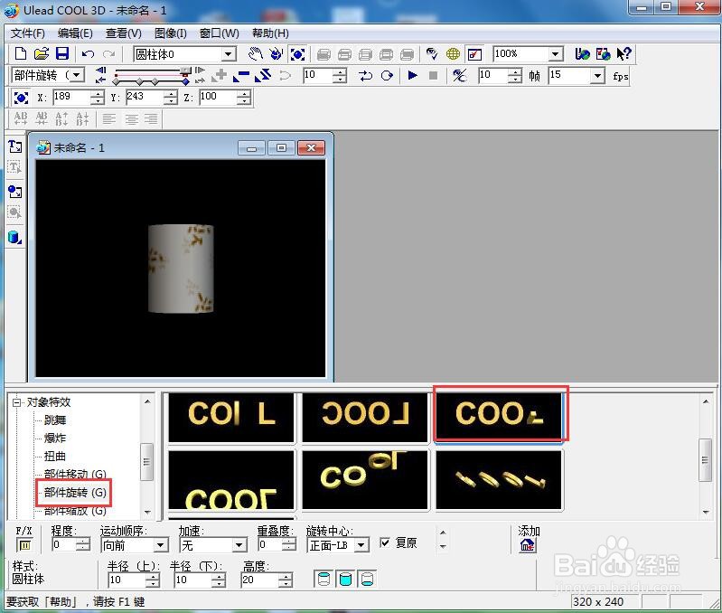Viewport: 722px width, 613px height.
Task: Open the 100% zoom dropdown
Action: pyautogui.click(x=556, y=54)
